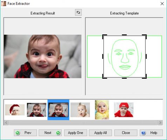
Task: Click the green forward arrow on Next
Action: 58,133
